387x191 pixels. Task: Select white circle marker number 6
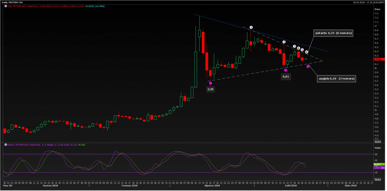(306, 52)
